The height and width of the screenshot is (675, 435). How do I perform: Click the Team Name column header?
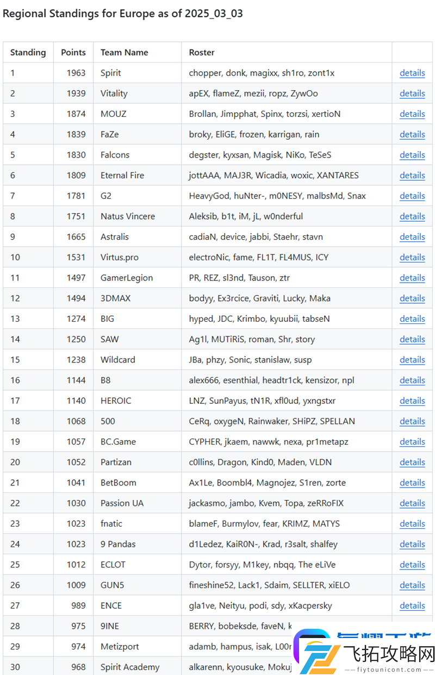[x=138, y=52]
